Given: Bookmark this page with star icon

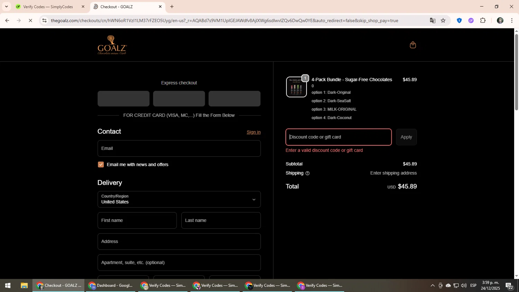Looking at the screenshot, I should [443, 21].
